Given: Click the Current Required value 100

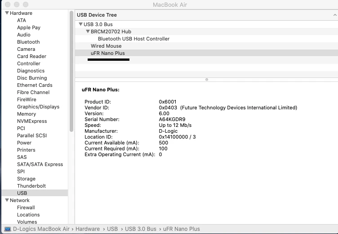Looking at the screenshot, I should (163, 148).
